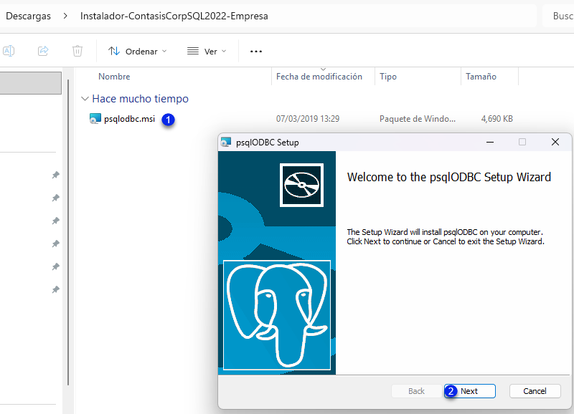Select the psqlodbc.msi file name
574x414 pixels.
pos(129,119)
